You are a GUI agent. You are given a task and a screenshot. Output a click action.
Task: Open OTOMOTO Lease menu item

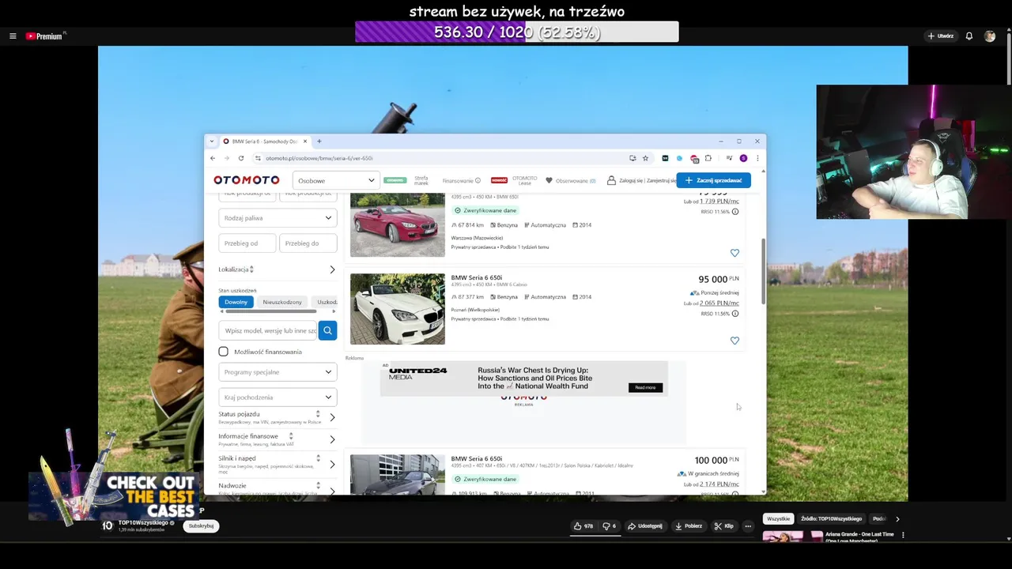point(524,180)
